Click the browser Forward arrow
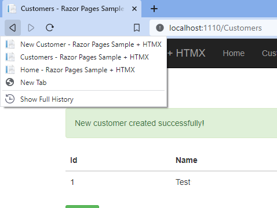The width and height of the screenshot is (277, 208). [31, 28]
